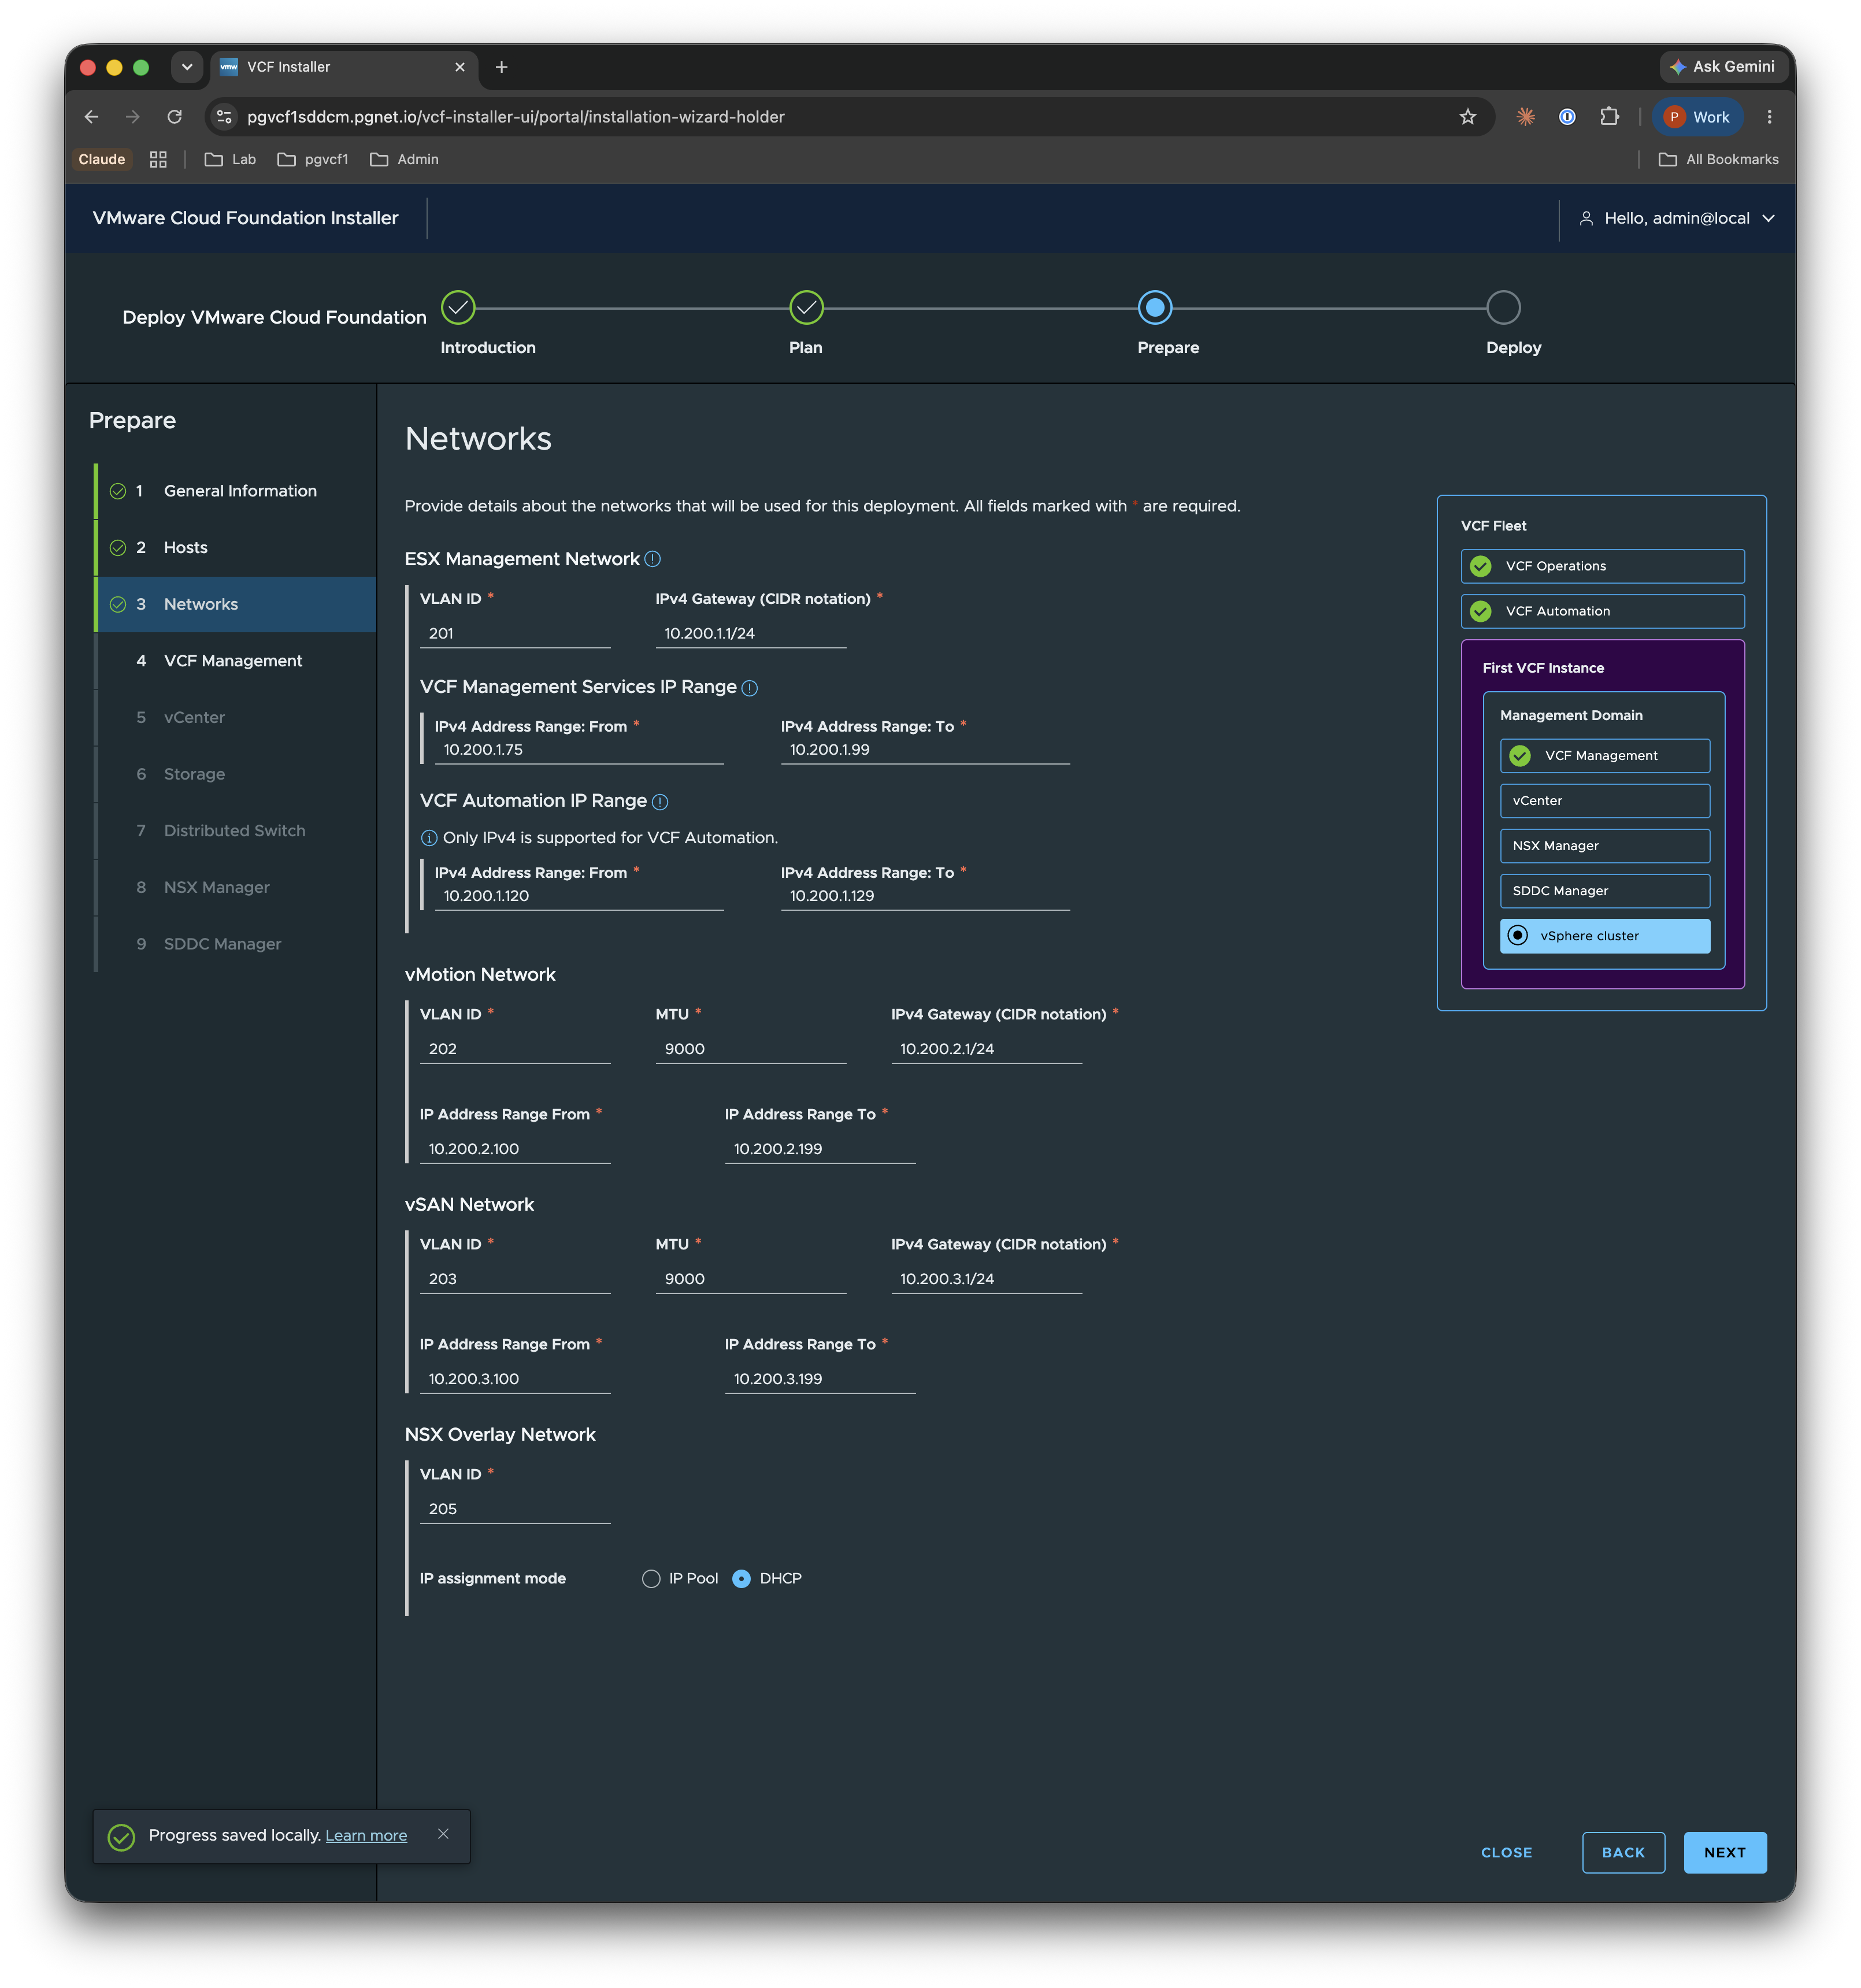Viewport: 1861px width, 1988px height.
Task: Open the All Bookmarks folder
Action: pos(1719,159)
